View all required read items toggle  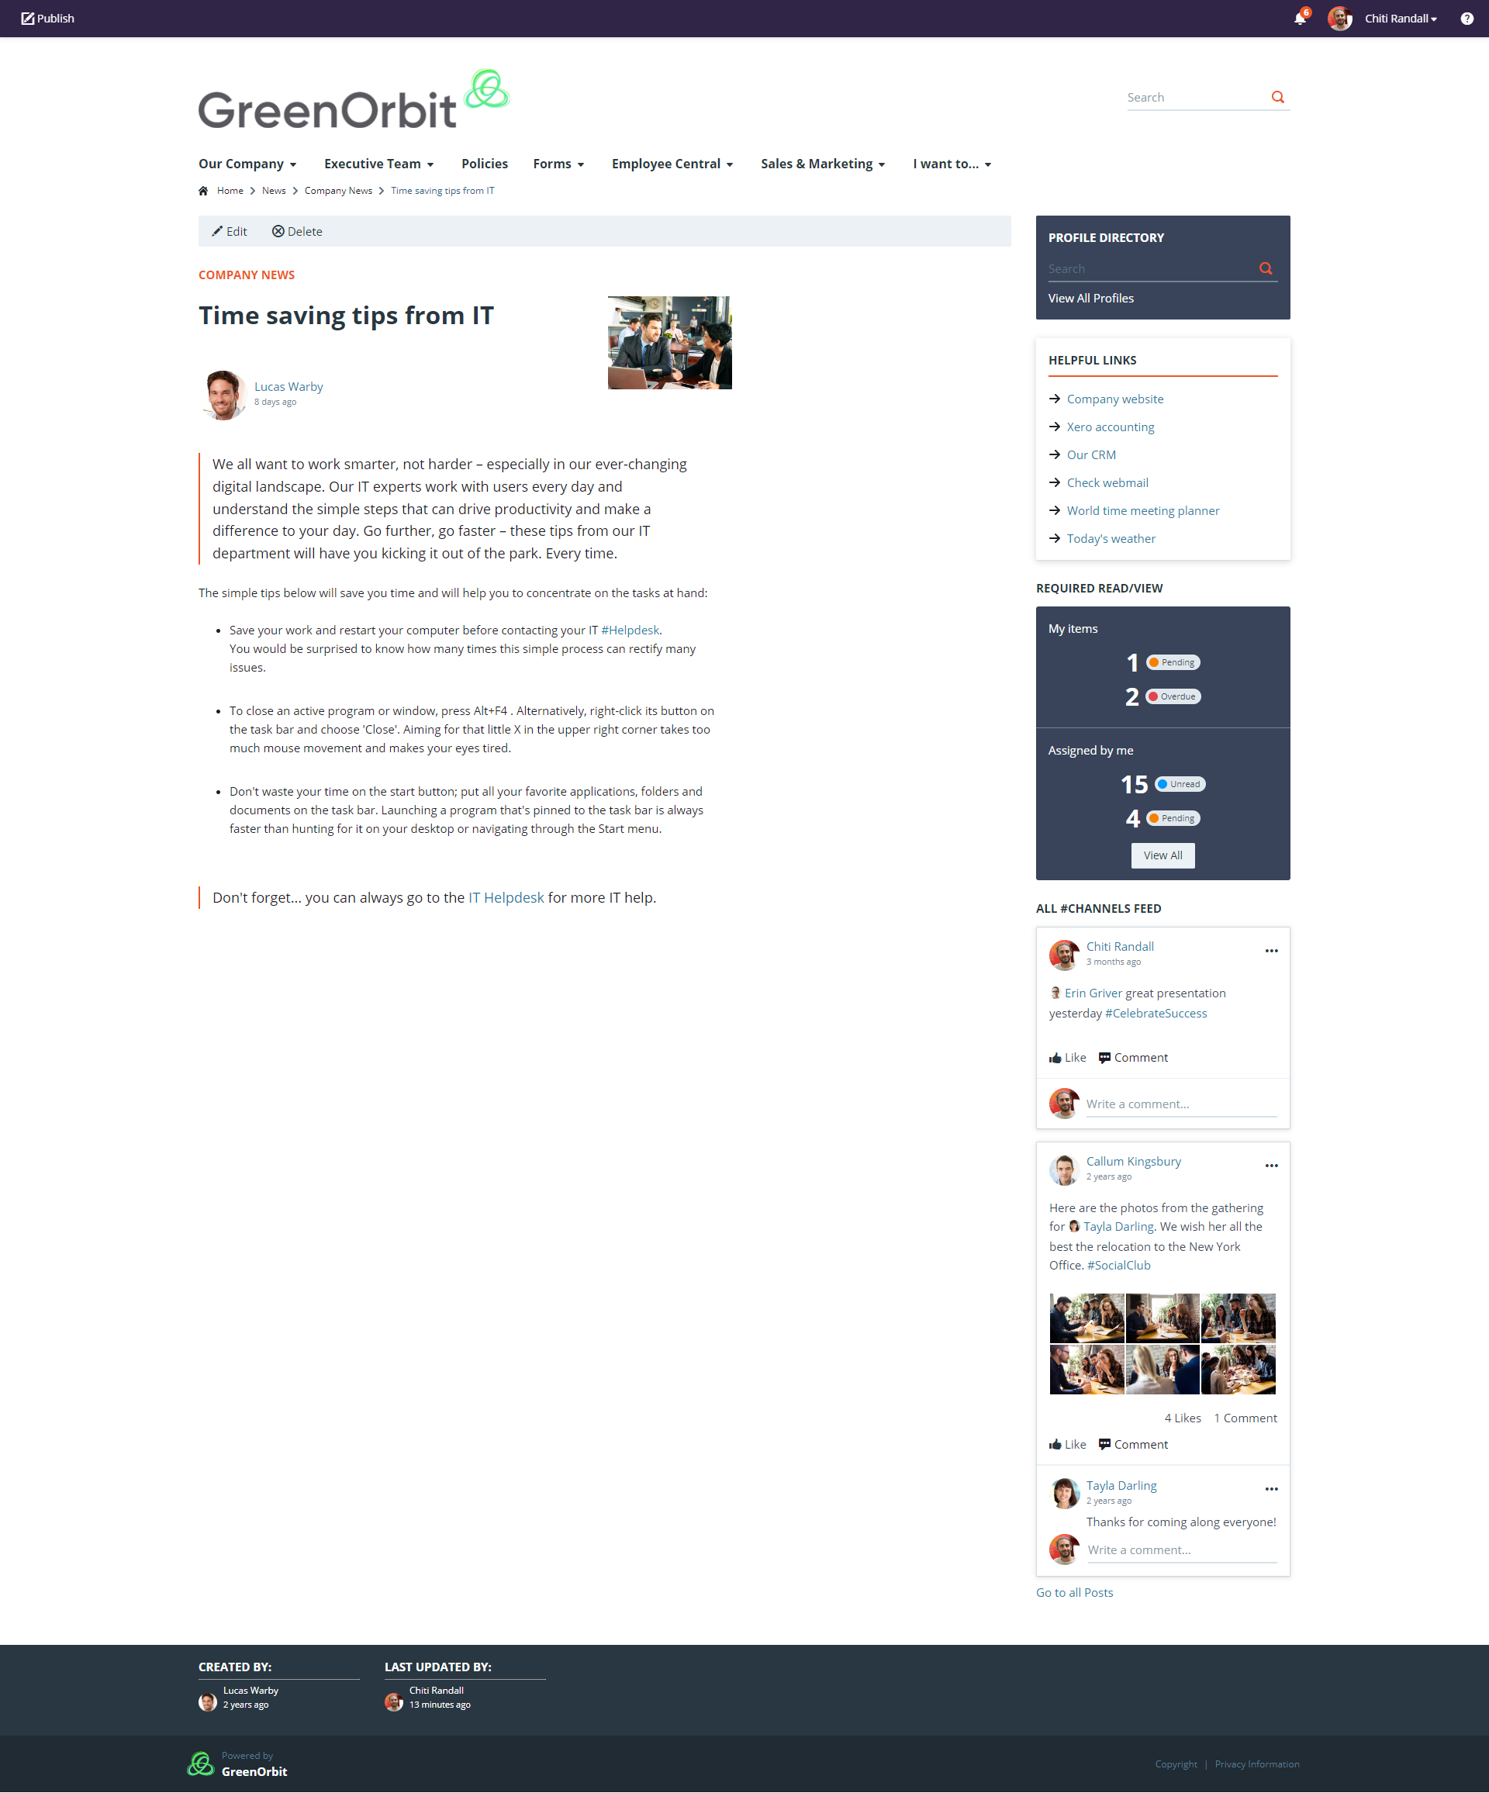[1163, 855]
